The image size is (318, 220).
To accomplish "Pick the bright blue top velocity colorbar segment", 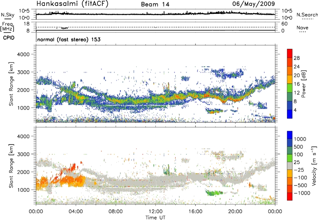I will pyautogui.click(x=290, y=135).
